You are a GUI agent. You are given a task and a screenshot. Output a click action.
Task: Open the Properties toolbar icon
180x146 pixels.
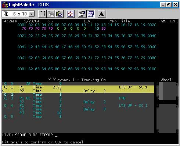pyautogui.click(x=82, y=14)
